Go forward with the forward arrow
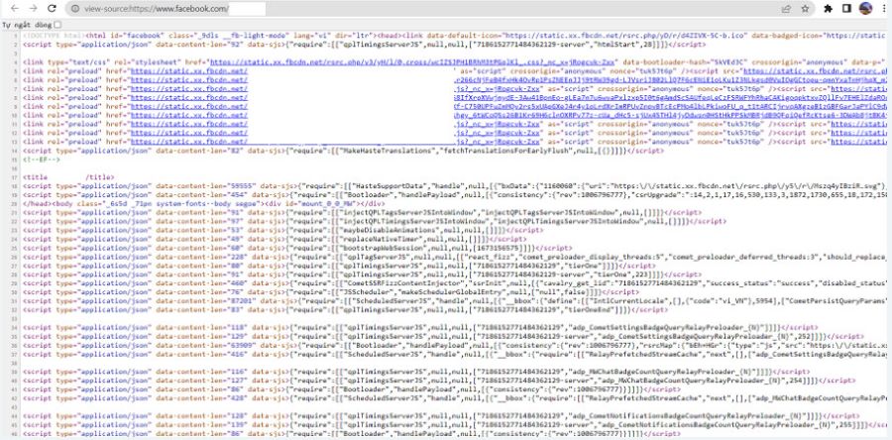The height and width of the screenshot is (440, 892). click(33, 9)
